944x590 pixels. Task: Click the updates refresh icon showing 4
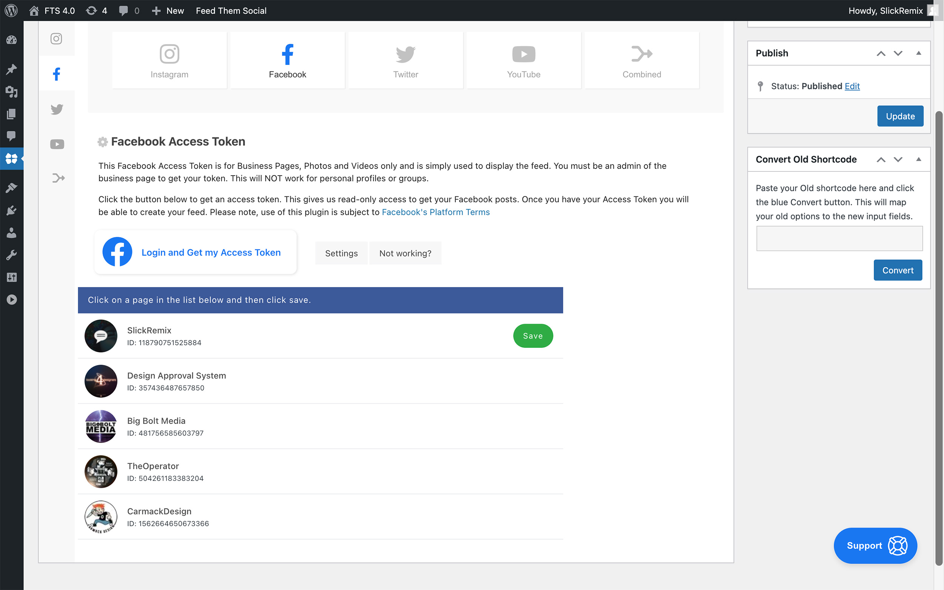pyautogui.click(x=91, y=11)
